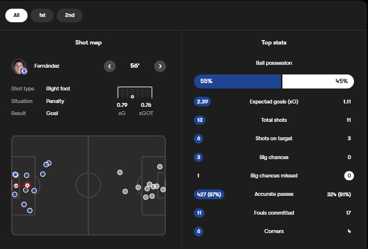Filter stats to 2nd half

coord(70,15)
